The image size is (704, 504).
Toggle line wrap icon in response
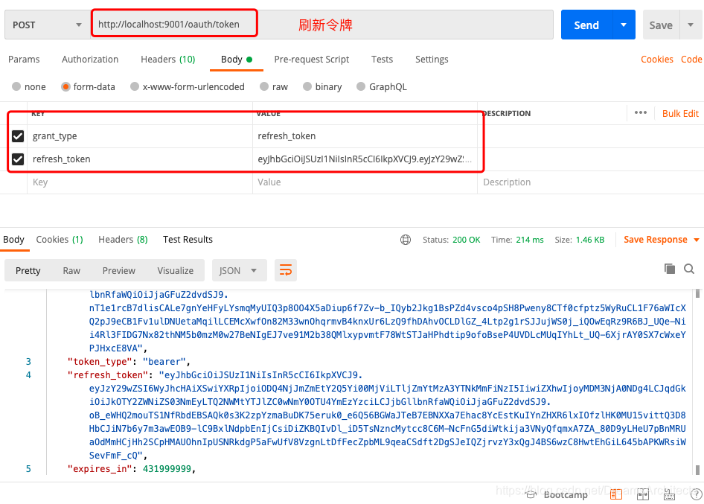point(286,270)
